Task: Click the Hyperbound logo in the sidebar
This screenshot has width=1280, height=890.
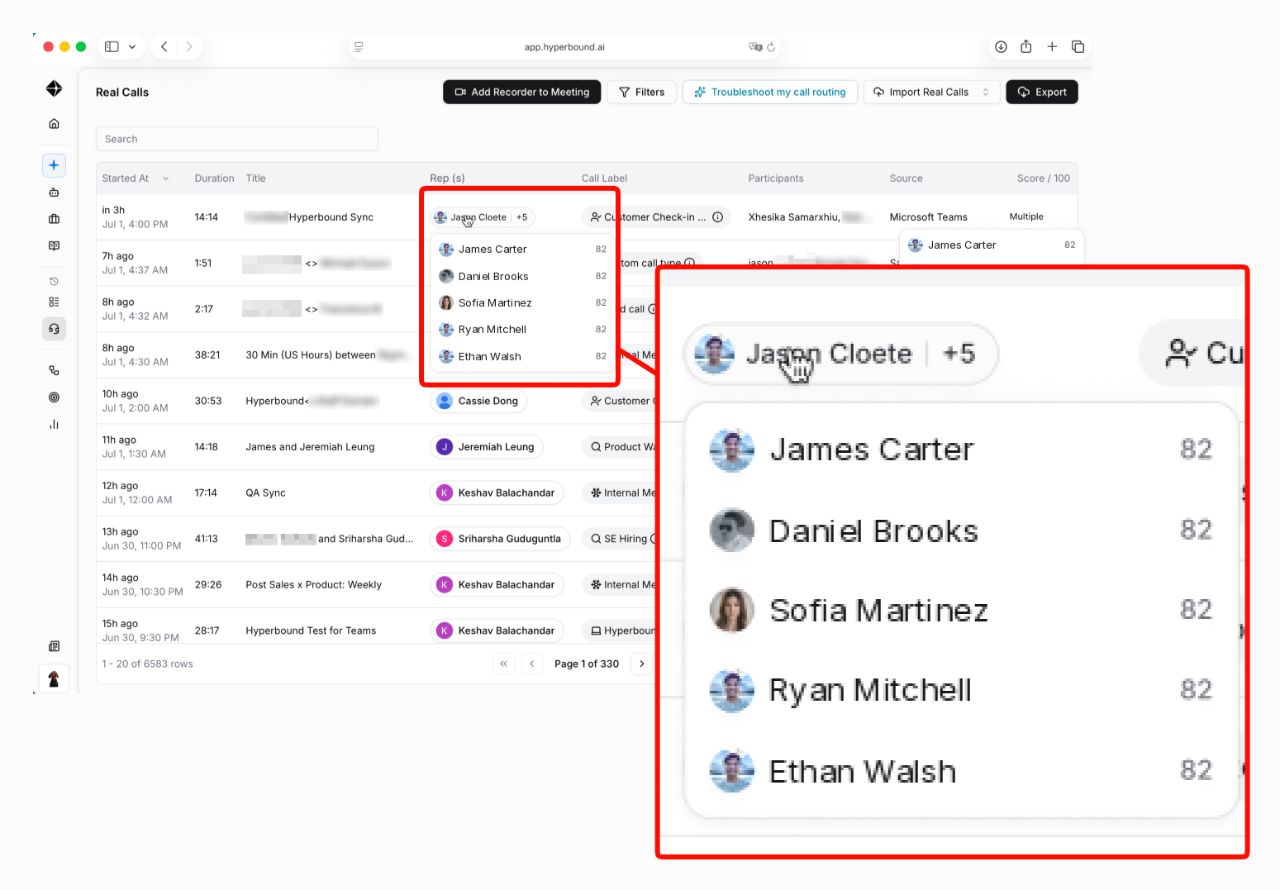Action: 54,88
